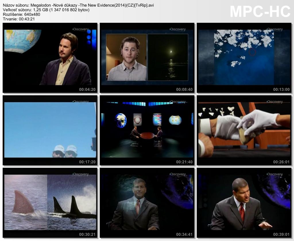Image resolution: width=294 pixels, height=241 pixels.
Task: Click the Megalodon file name text
Action: click(78, 5)
